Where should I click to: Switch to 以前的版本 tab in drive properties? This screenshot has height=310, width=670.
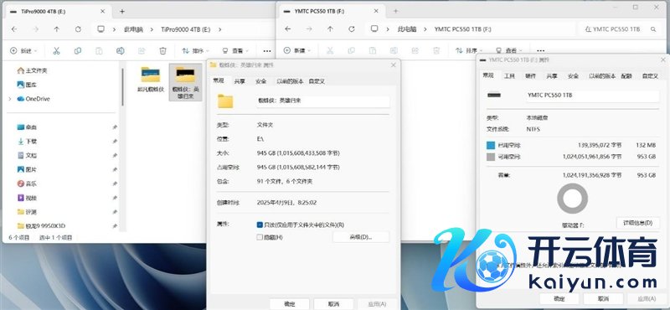pos(602,75)
